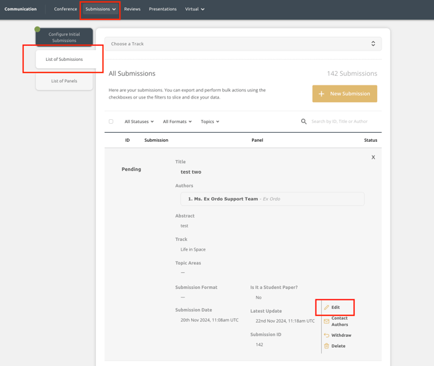Select List of Panels in sidebar
Screen dimensions: 434x366
[64, 81]
